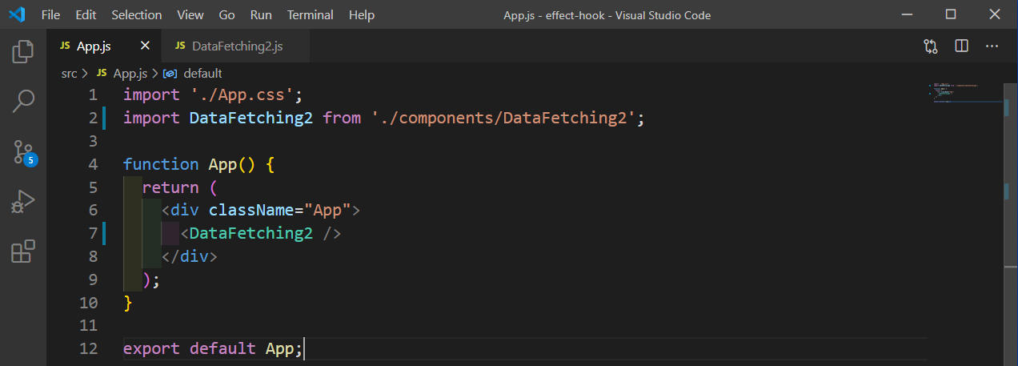Open Source Control view with 5 badge
The width and height of the screenshot is (1018, 366).
[24, 151]
